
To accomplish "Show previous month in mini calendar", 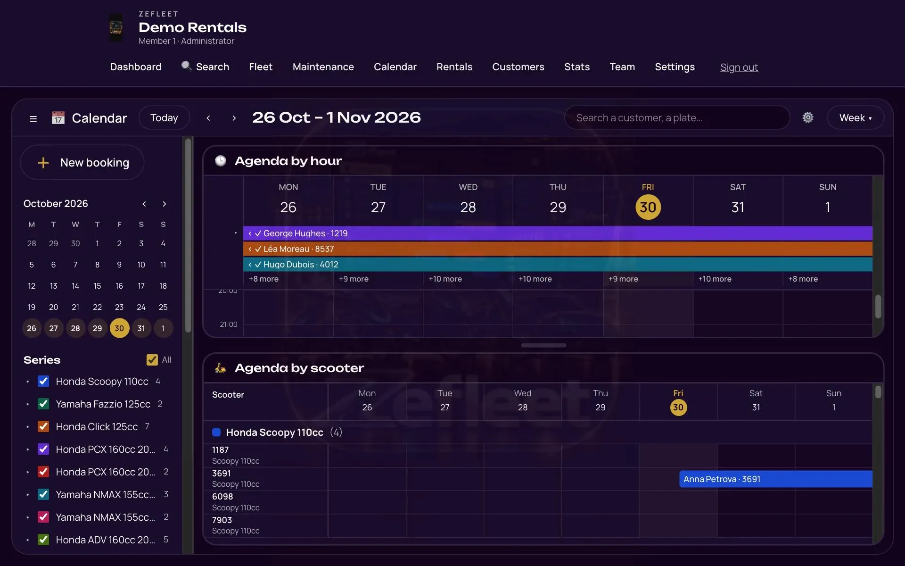I will 144,204.
